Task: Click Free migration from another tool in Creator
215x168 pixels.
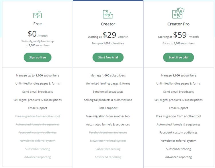Action: (x=108, y=116)
